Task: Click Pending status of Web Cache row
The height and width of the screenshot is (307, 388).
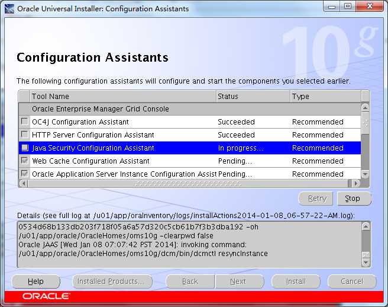Action: (235, 161)
